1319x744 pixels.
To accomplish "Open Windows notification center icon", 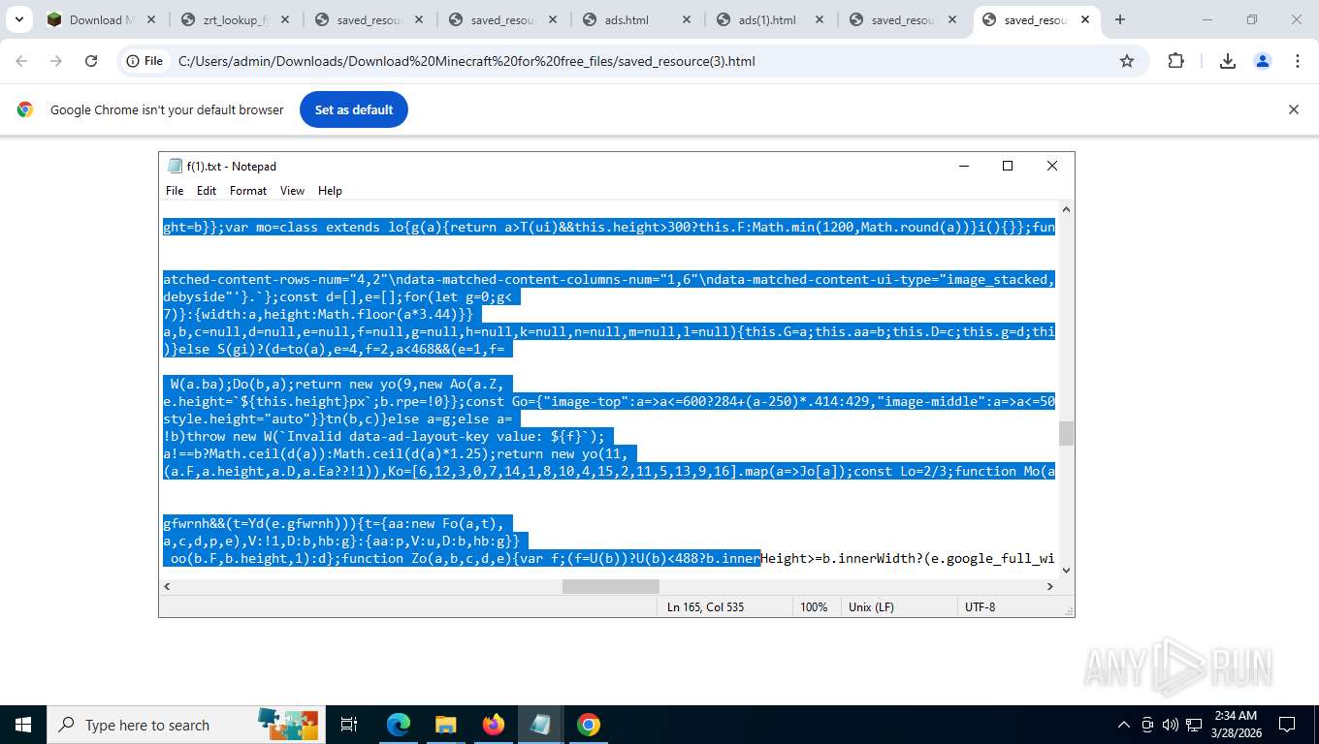I will (1287, 725).
